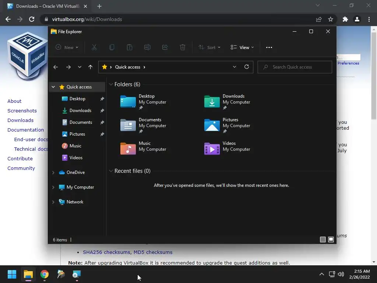Image resolution: width=377 pixels, height=283 pixels.
Task: Select Desktop in the navigation pane
Action: (77, 99)
